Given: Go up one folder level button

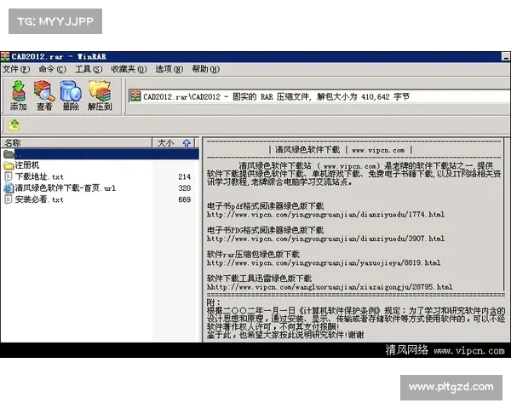Looking at the screenshot, I should 14,124.
